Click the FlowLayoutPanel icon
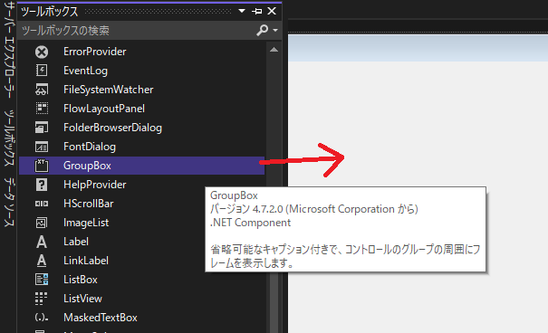 click(42, 109)
